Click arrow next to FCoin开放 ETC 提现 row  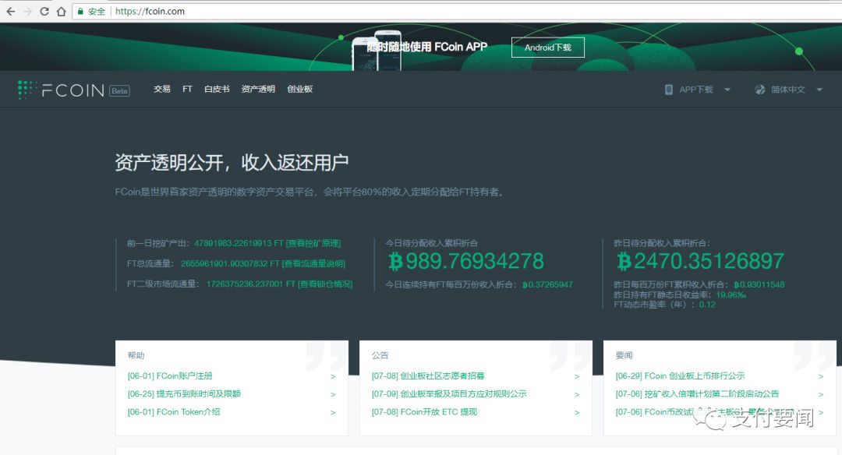(577, 413)
